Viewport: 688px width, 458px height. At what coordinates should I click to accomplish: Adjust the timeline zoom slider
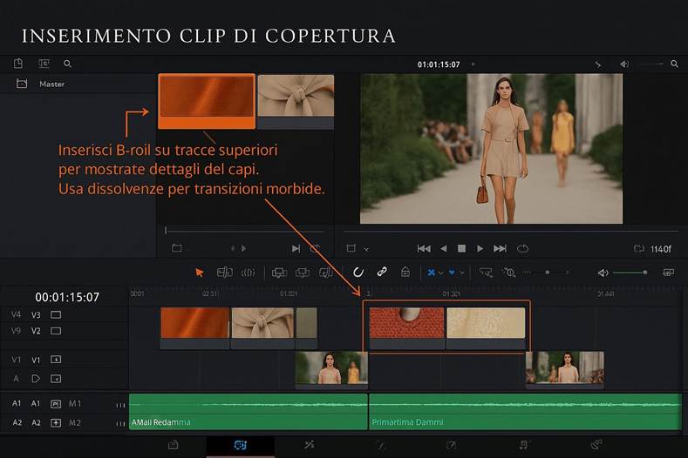pos(547,273)
